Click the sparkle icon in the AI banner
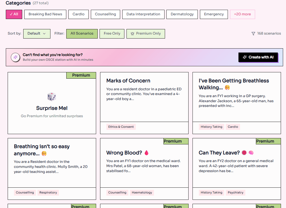Screen dimensions: 286x208 16,57
